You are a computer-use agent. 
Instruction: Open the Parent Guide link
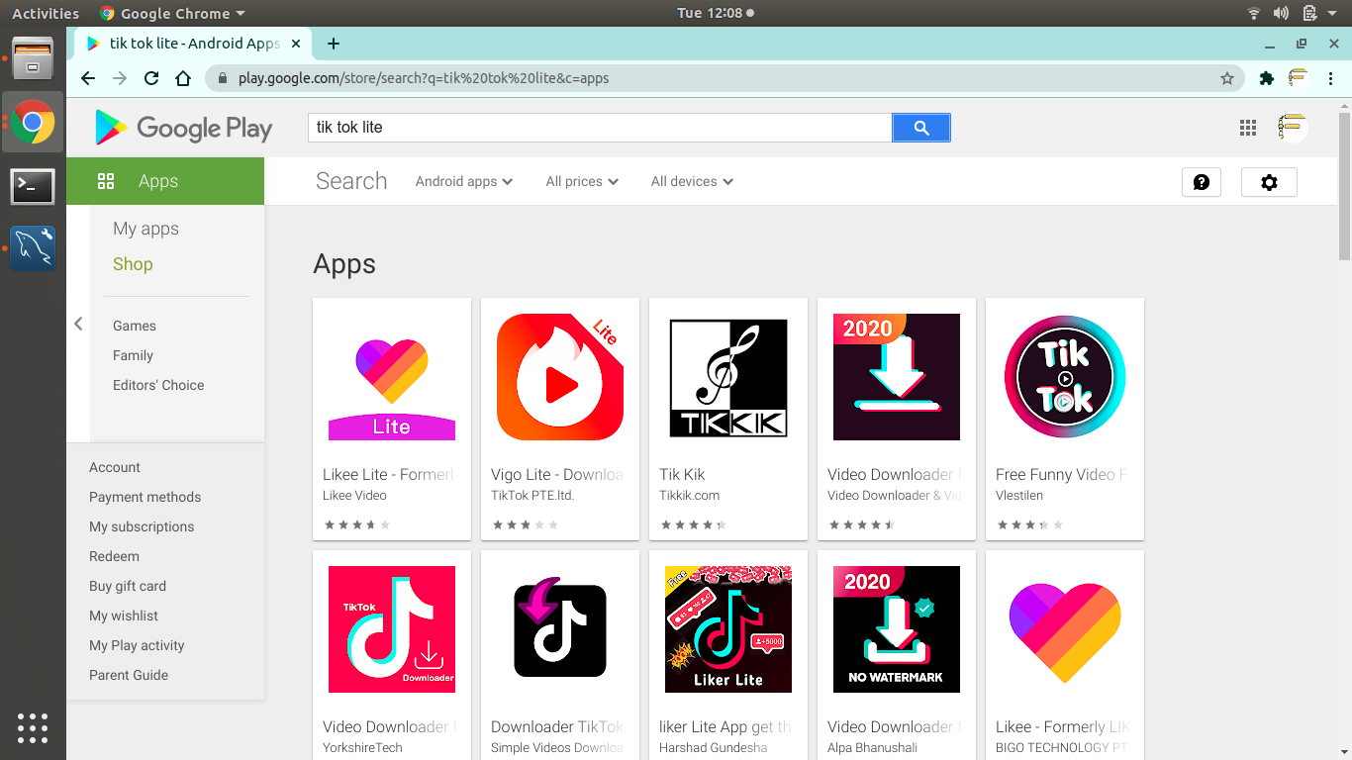[x=129, y=675]
